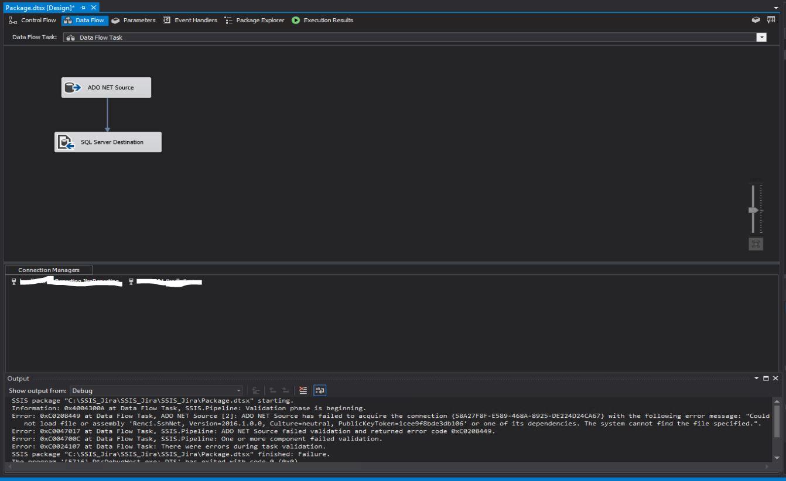Click Find Message in Code output icon
Image resolution: width=786 pixels, height=481 pixels.
pos(255,390)
